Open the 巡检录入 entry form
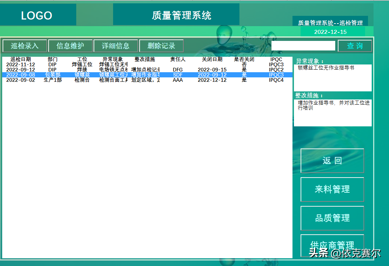The height and width of the screenshot is (266, 389). [x=25, y=46]
